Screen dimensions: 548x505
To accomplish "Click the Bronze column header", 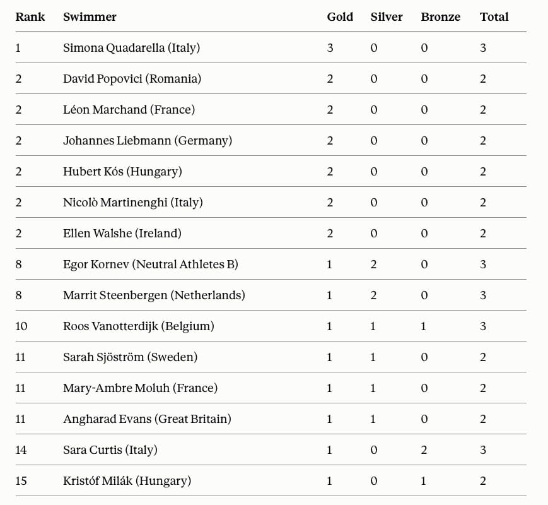I will coord(440,17).
